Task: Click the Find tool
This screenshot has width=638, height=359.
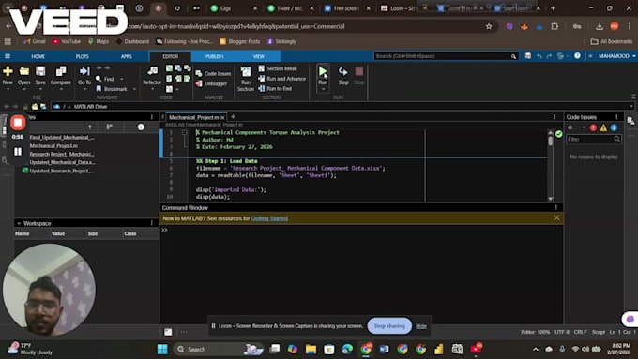Action: pos(105,79)
